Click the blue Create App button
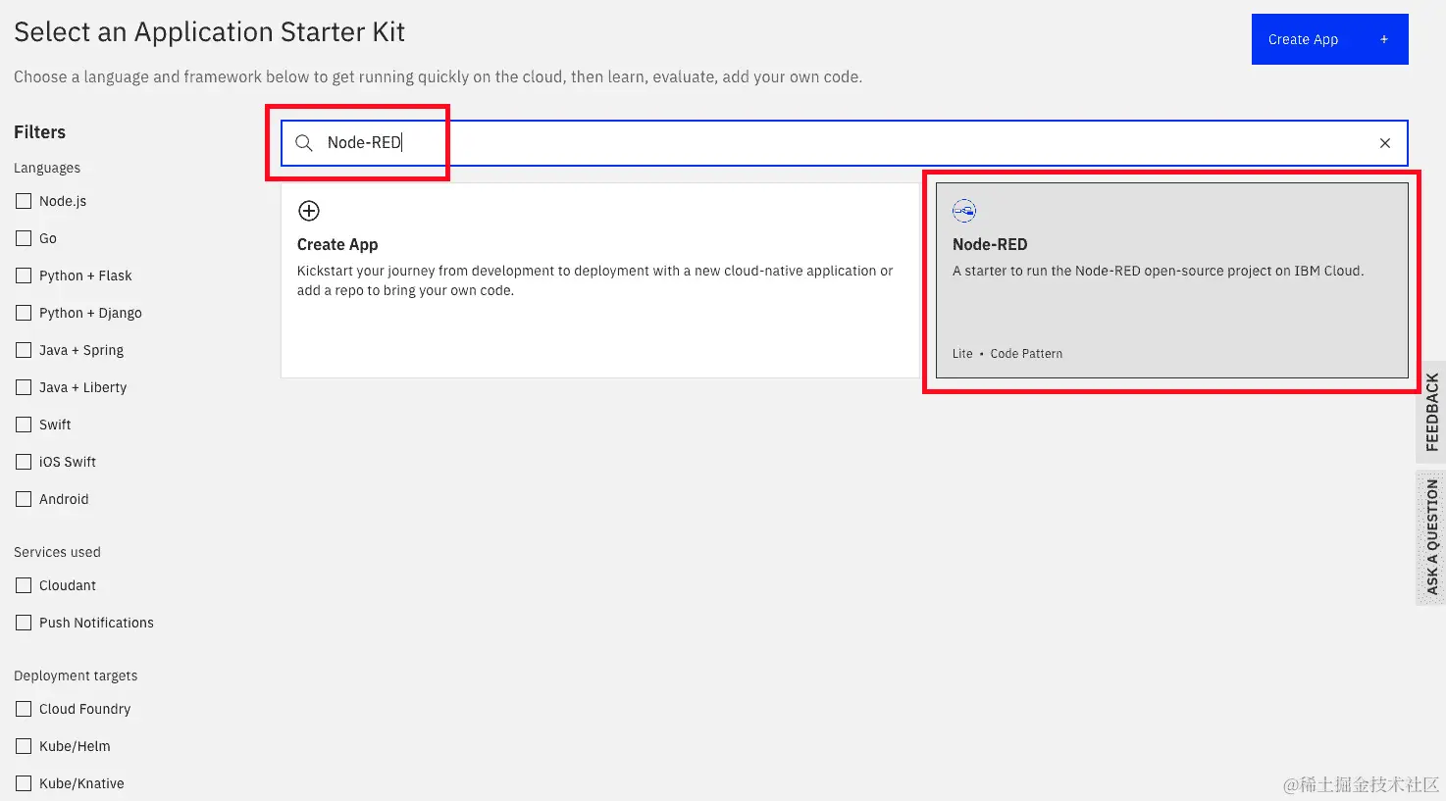Screen dimensions: 1446x801 pyautogui.click(x=1330, y=39)
